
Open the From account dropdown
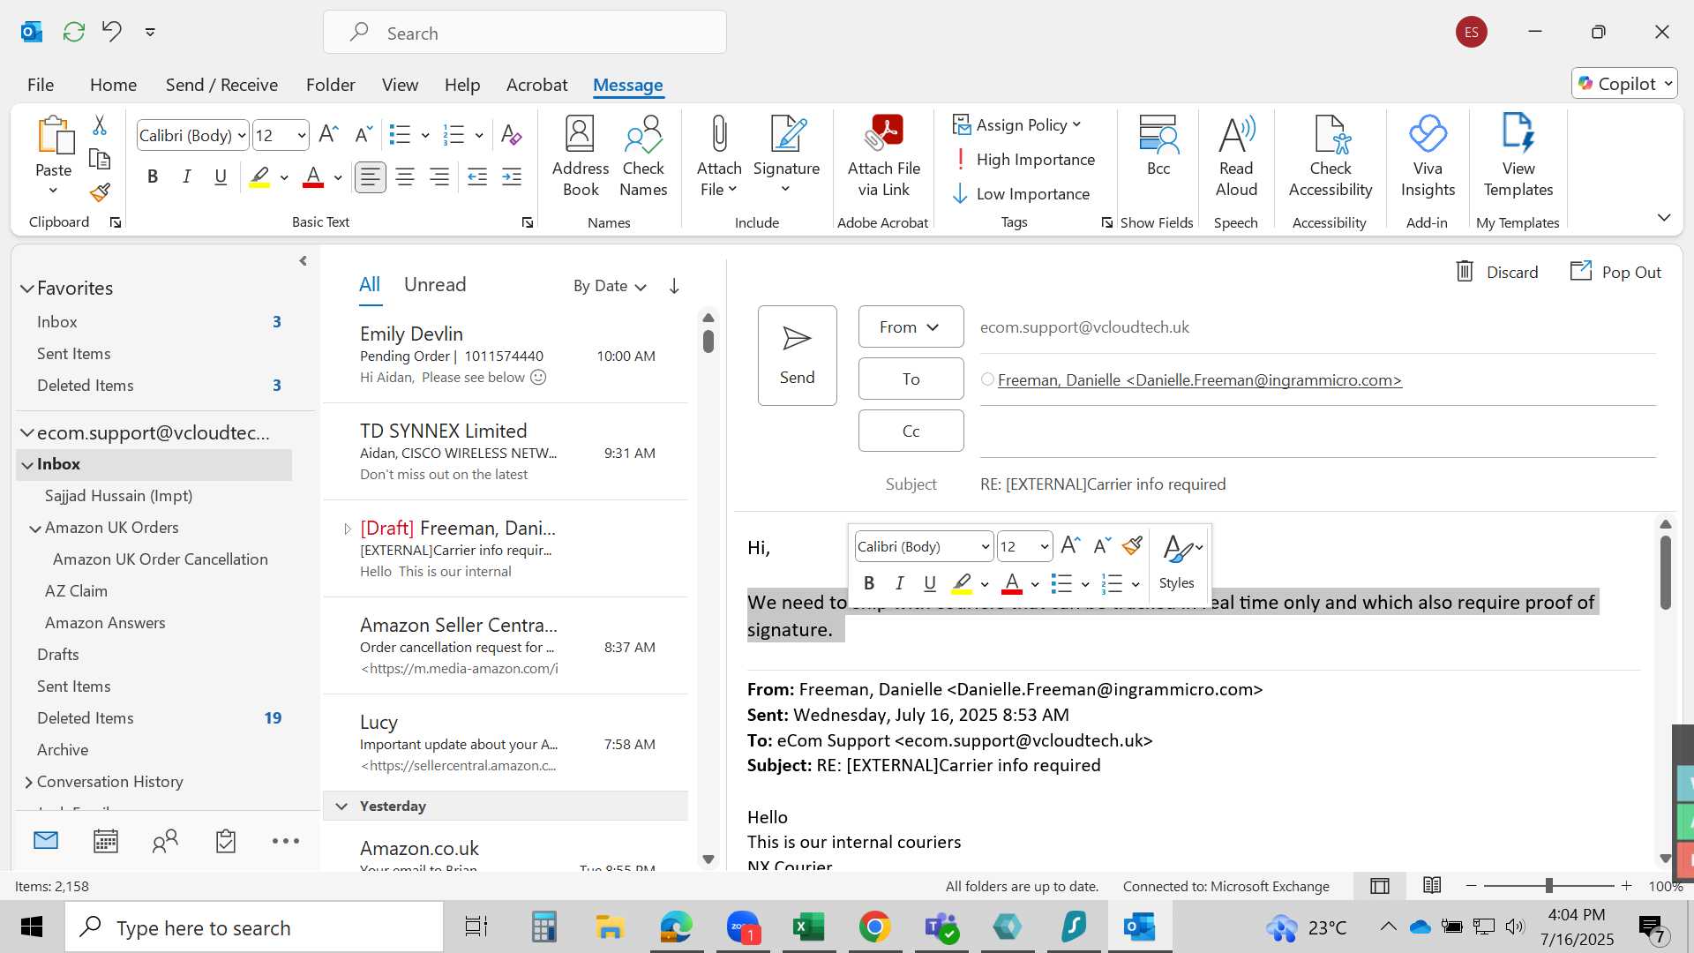pos(911,327)
